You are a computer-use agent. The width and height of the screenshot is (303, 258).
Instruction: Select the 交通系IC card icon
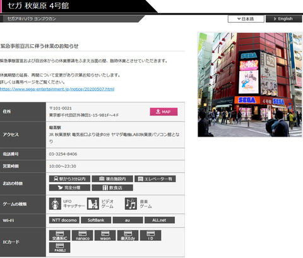coord(60,235)
